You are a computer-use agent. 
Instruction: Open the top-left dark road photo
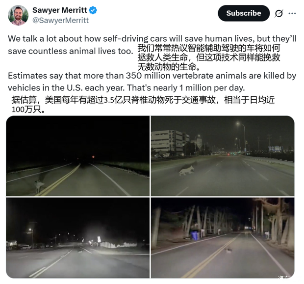(78, 156)
